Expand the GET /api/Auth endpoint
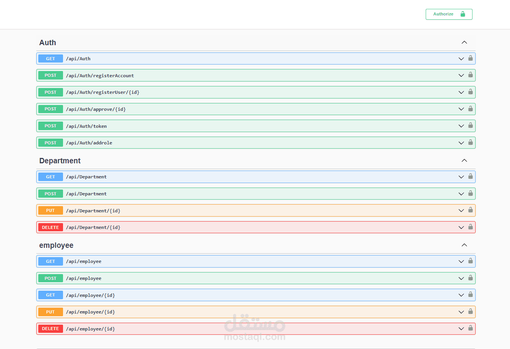This screenshot has height=349, width=510. click(x=461, y=58)
